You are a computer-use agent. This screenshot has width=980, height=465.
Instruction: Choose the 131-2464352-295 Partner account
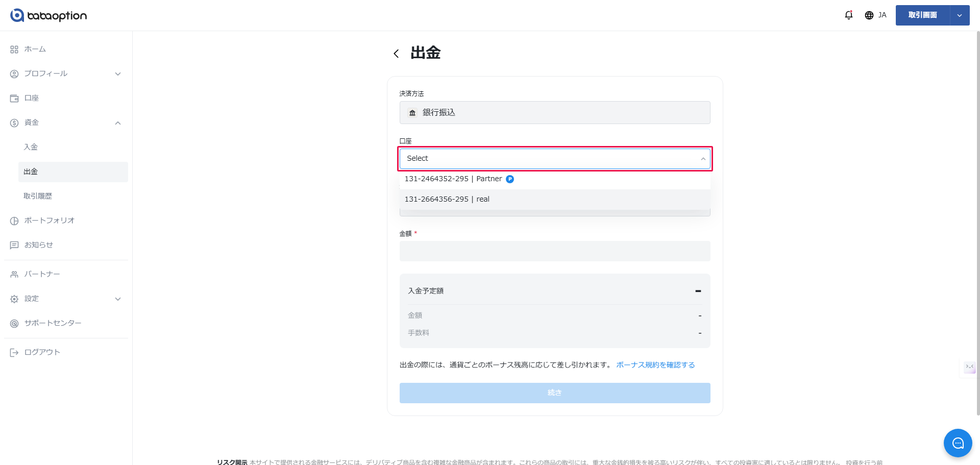(x=453, y=179)
